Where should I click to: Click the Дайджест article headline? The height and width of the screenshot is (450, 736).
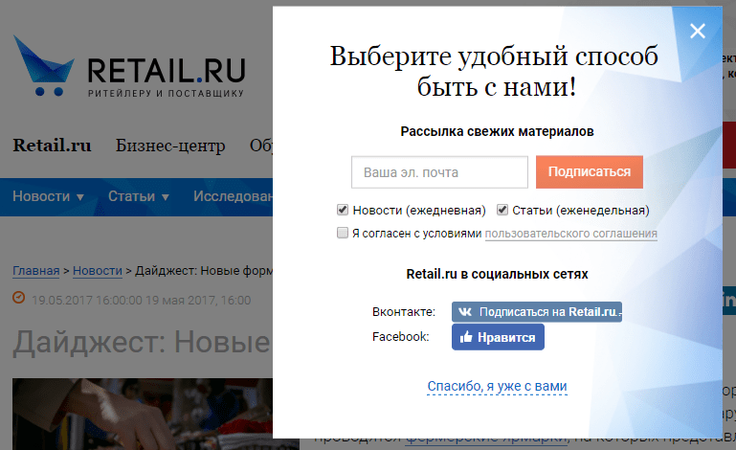click(x=142, y=342)
